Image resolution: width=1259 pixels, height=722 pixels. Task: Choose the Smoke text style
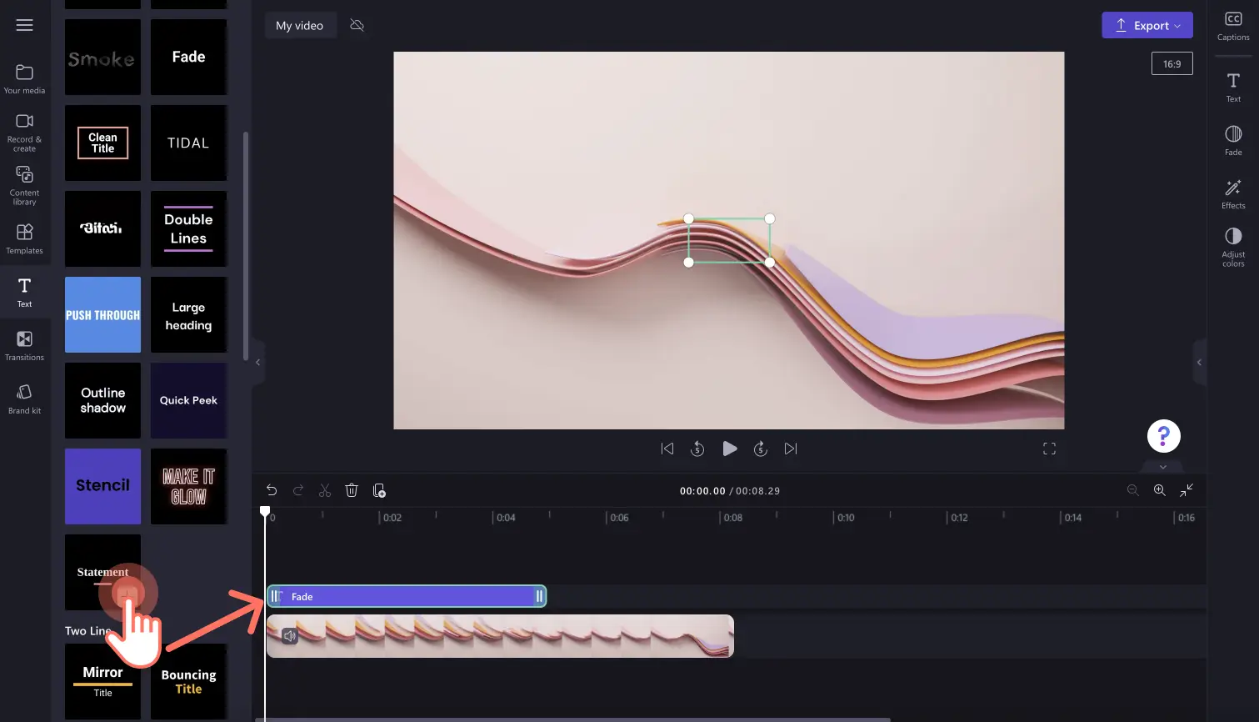click(102, 57)
